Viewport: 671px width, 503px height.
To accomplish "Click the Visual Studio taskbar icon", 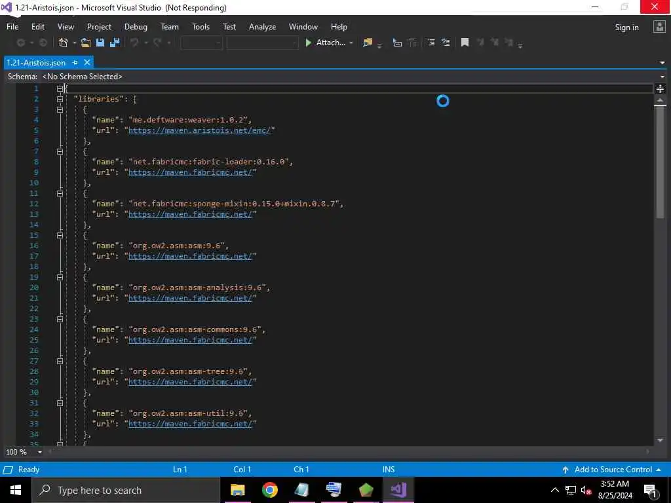I will (398, 490).
